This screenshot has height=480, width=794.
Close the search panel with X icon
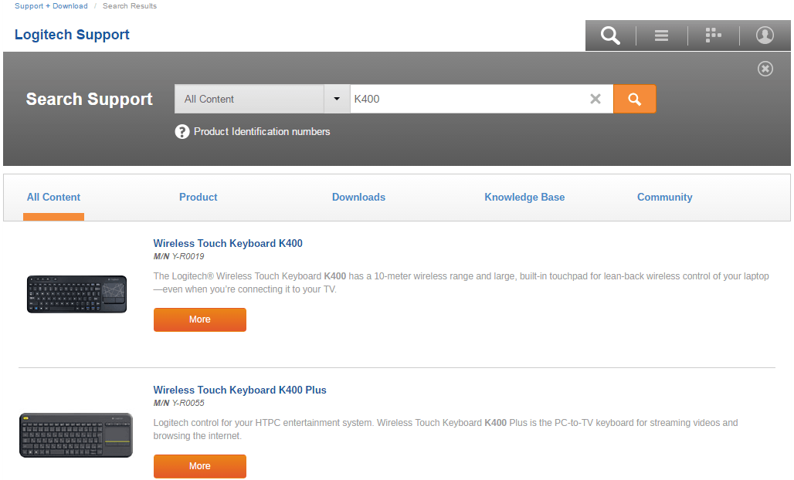(765, 69)
